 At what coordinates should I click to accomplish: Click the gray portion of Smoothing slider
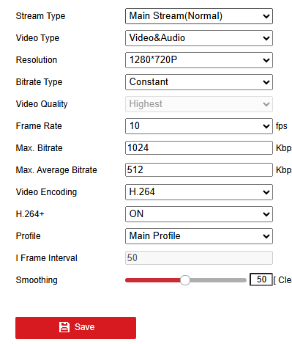tap(218, 280)
